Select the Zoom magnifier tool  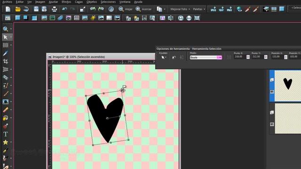(x=5, y=29)
